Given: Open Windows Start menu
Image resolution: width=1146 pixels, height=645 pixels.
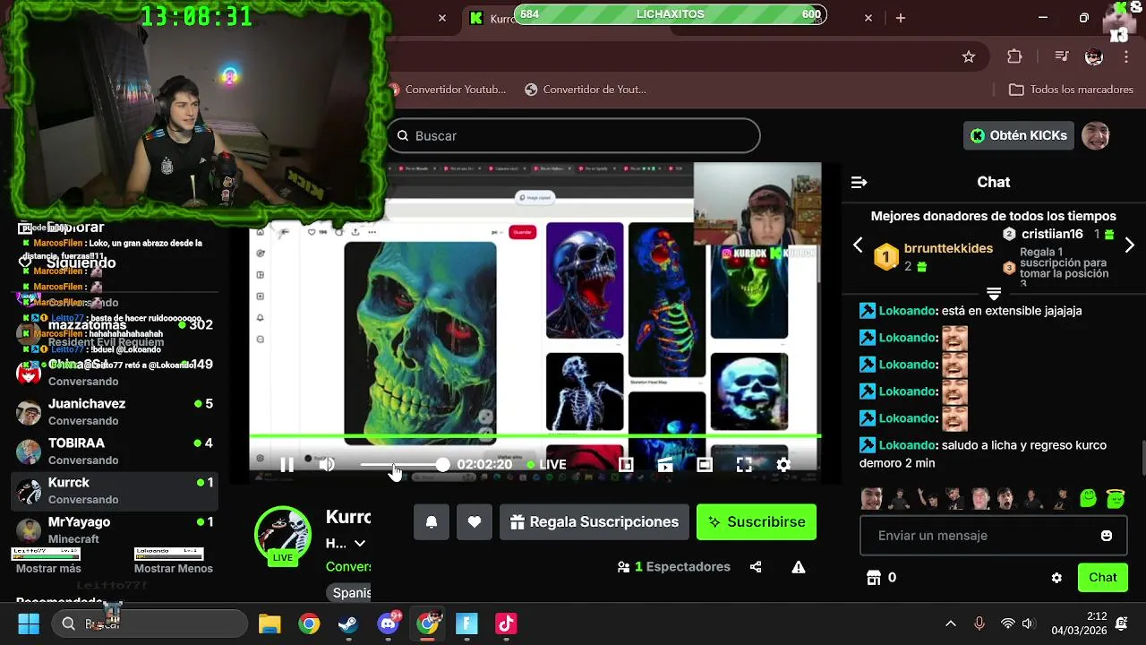Looking at the screenshot, I should [29, 623].
